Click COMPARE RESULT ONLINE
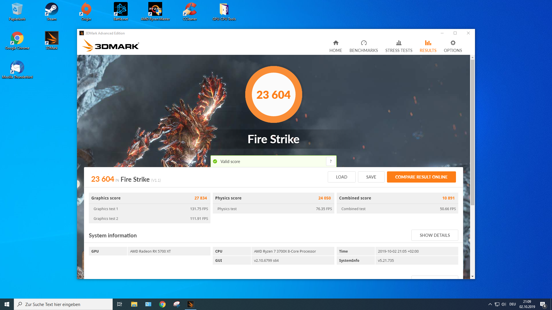Image resolution: width=552 pixels, height=310 pixels. [x=421, y=177]
